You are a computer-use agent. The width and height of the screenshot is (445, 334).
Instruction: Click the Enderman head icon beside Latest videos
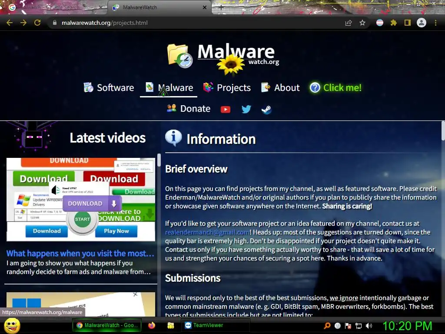[x=33, y=137]
